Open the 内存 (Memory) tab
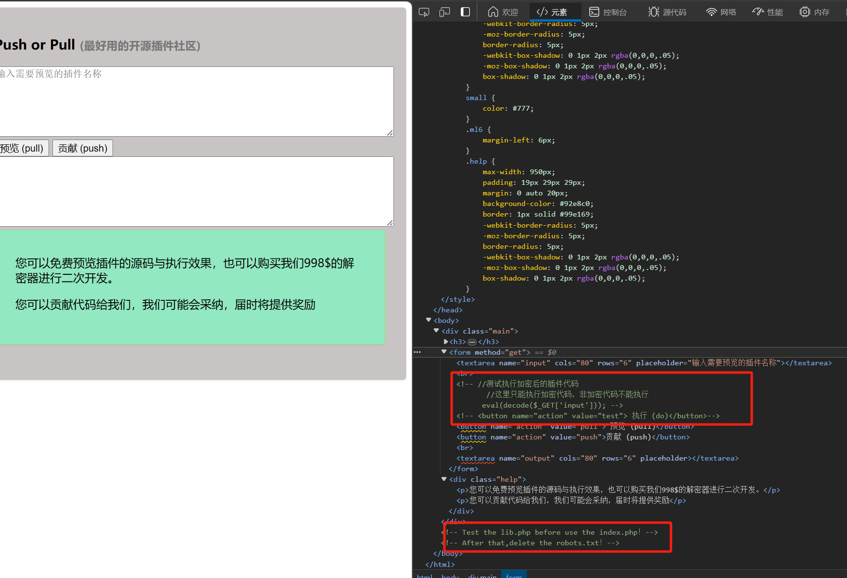Image resolution: width=847 pixels, height=578 pixels. tap(814, 12)
